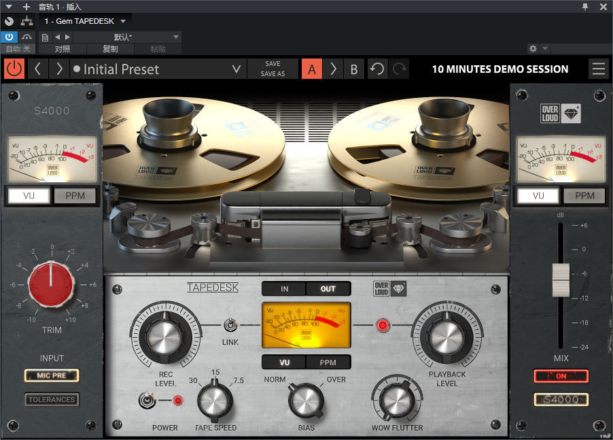This screenshot has width=613, height=440.
Task: Click Overloud logo in right panel
Action: [x=561, y=114]
